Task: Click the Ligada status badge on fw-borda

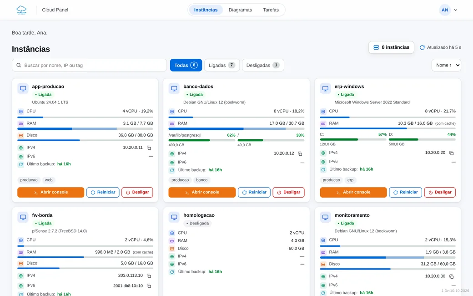Action: (x=44, y=224)
